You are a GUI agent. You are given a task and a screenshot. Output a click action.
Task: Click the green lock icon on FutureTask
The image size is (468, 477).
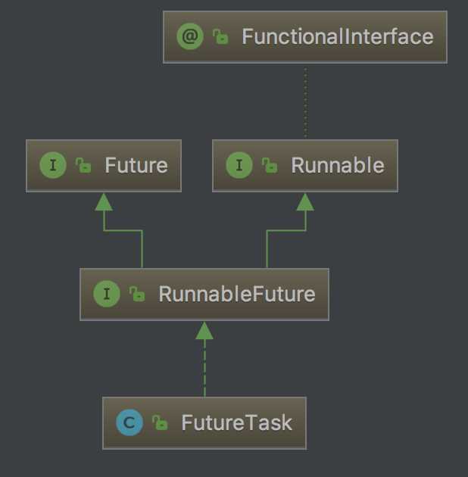[160, 422]
